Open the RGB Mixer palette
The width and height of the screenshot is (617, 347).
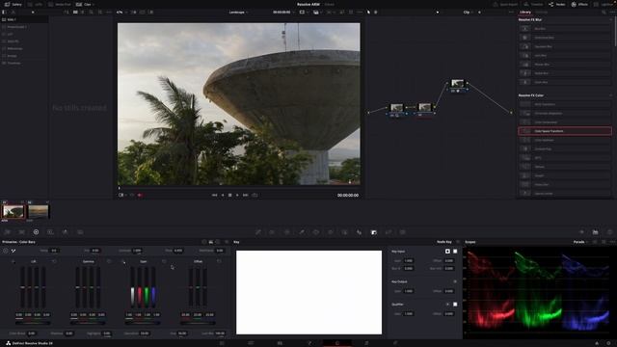(66, 232)
